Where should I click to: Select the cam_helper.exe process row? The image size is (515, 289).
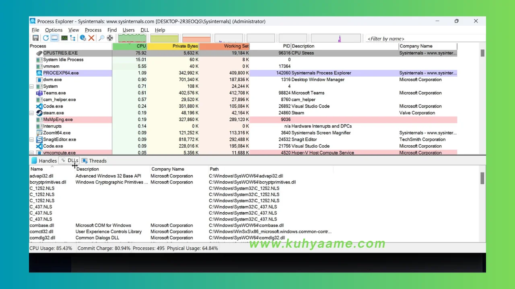[243, 100]
